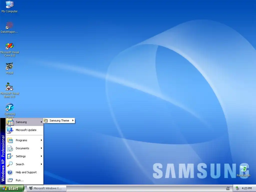Open the Search submenu
This screenshot has width=256, height=192.
(x=24, y=164)
